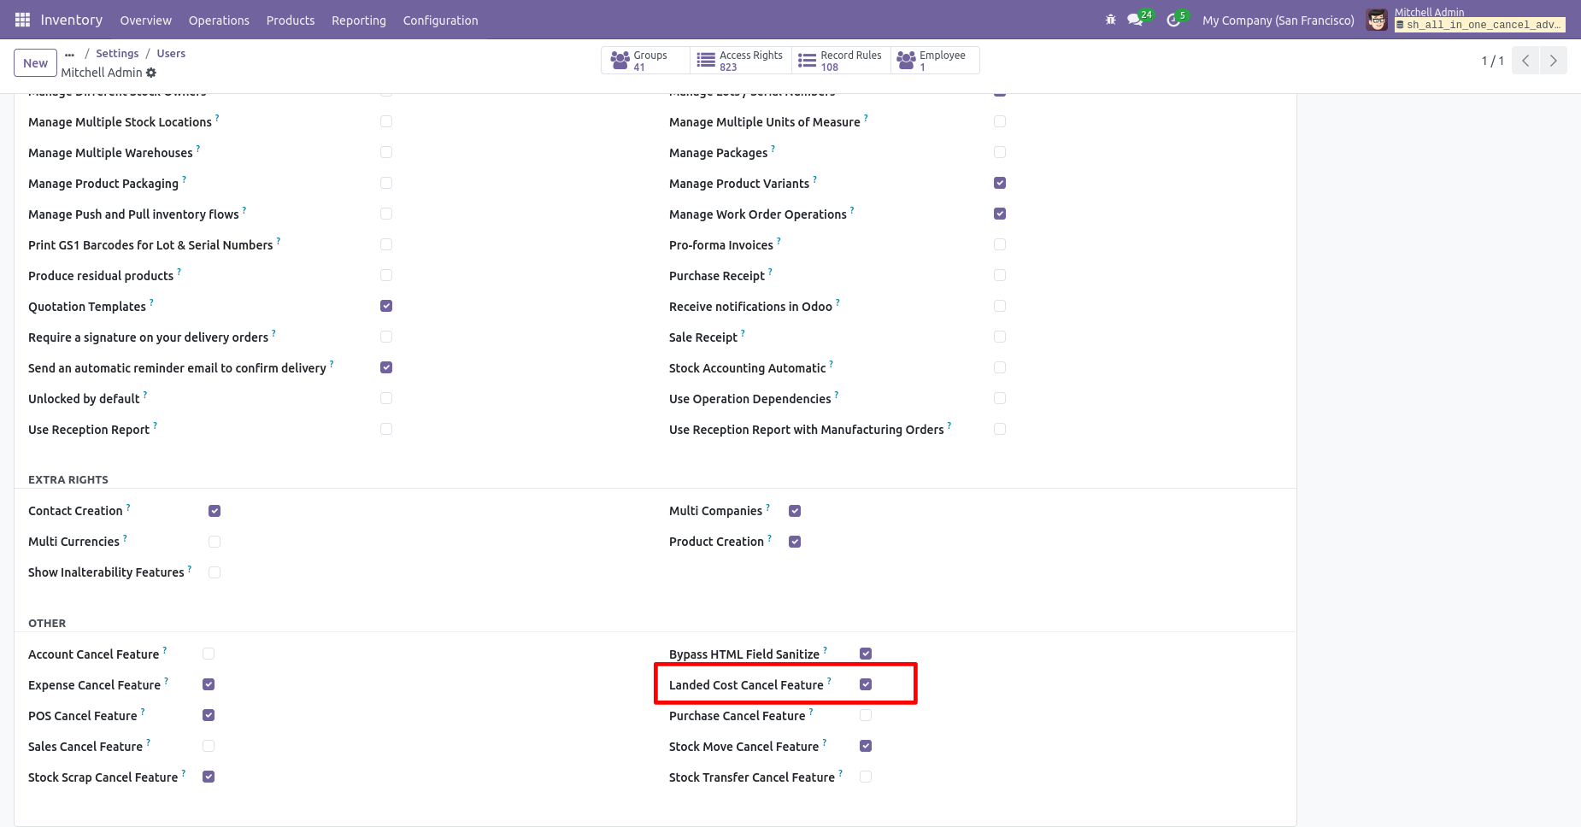
Task: Click help mark beside Product Creation
Action: click(x=770, y=538)
